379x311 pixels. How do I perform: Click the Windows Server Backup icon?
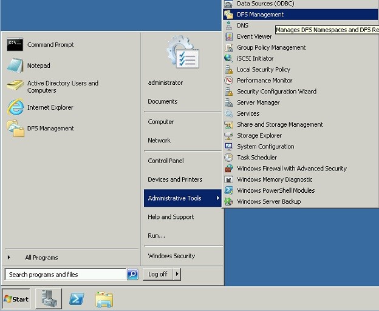pyautogui.click(x=228, y=201)
